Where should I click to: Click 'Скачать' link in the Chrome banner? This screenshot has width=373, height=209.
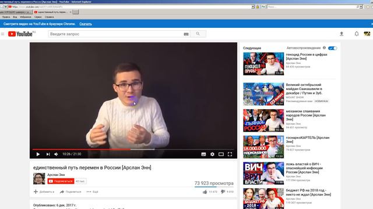pyautogui.click(x=86, y=24)
